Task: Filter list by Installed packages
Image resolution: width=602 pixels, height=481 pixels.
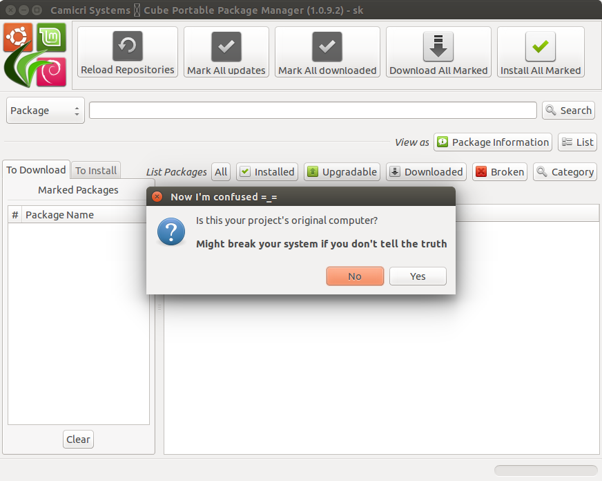Action: tap(267, 171)
